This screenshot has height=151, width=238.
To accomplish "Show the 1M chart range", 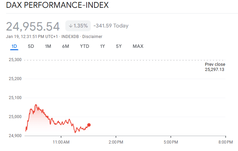I will (x=48, y=46).
